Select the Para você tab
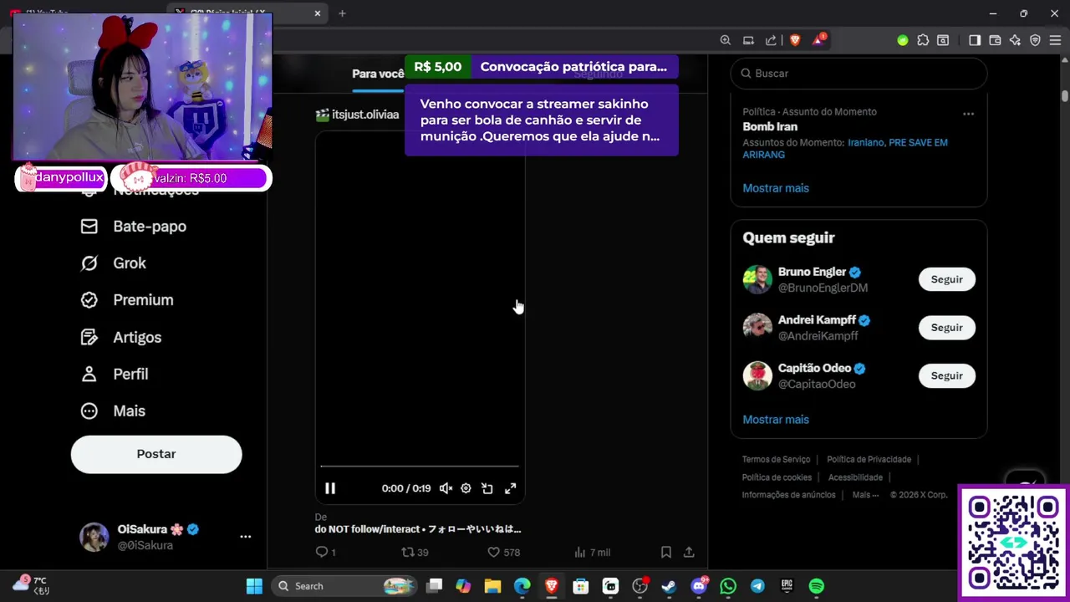This screenshot has width=1070, height=602. click(378, 74)
